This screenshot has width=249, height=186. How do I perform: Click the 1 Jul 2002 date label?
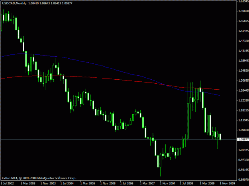(7, 184)
